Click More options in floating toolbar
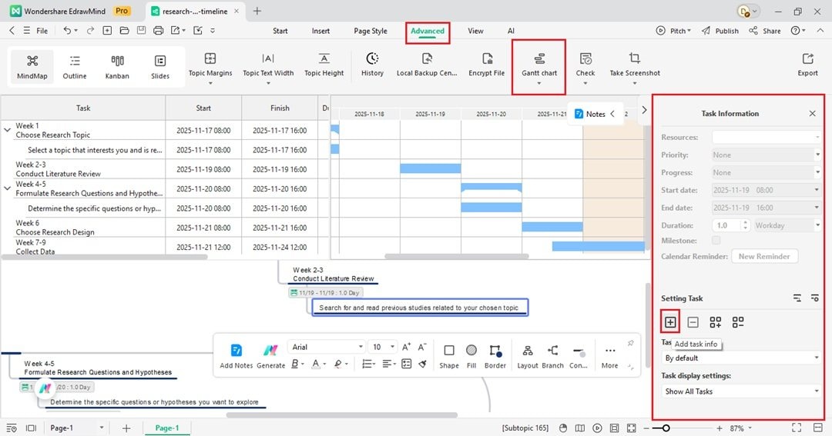 click(x=609, y=357)
